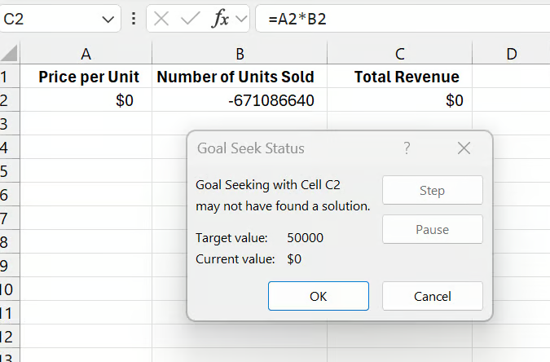
Task: Click the Cancel formula entry X icon
Action: [161, 19]
